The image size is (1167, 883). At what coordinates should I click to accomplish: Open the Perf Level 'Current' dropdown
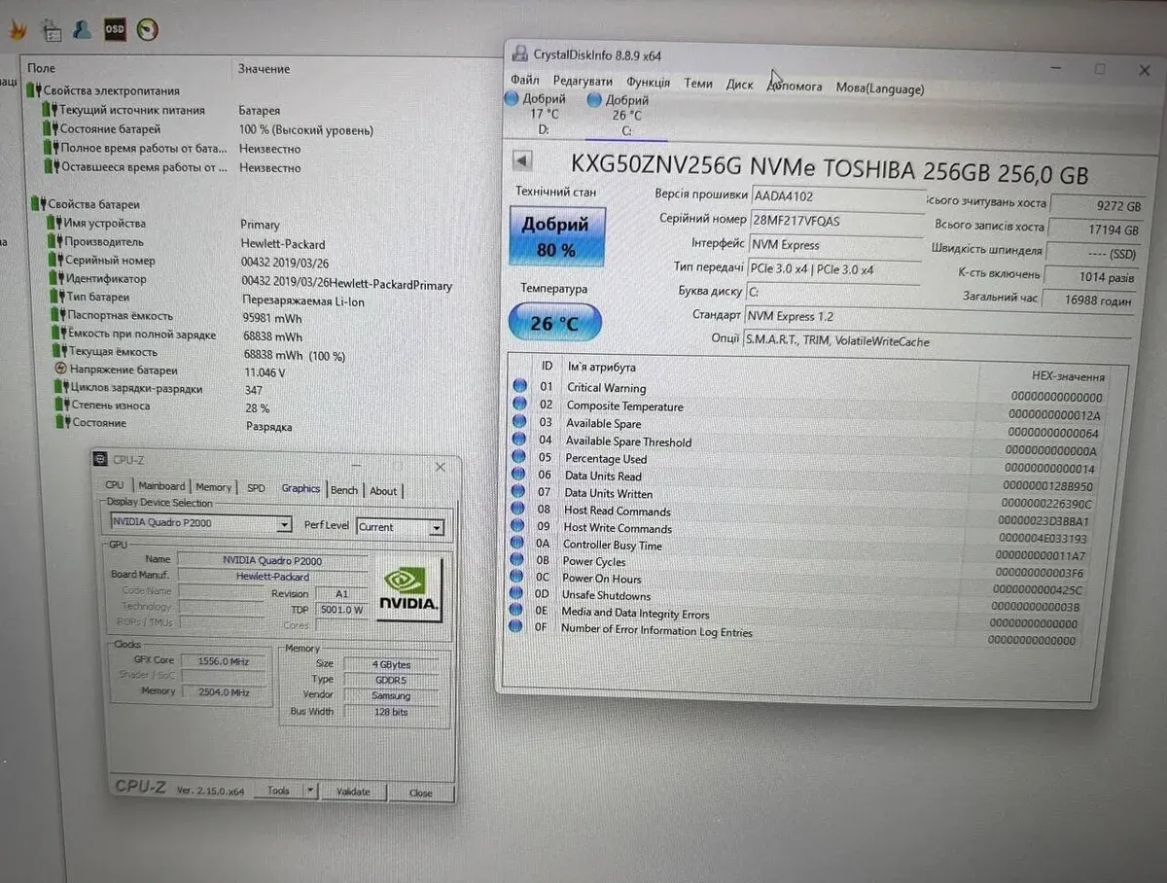click(x=437, y=528)
